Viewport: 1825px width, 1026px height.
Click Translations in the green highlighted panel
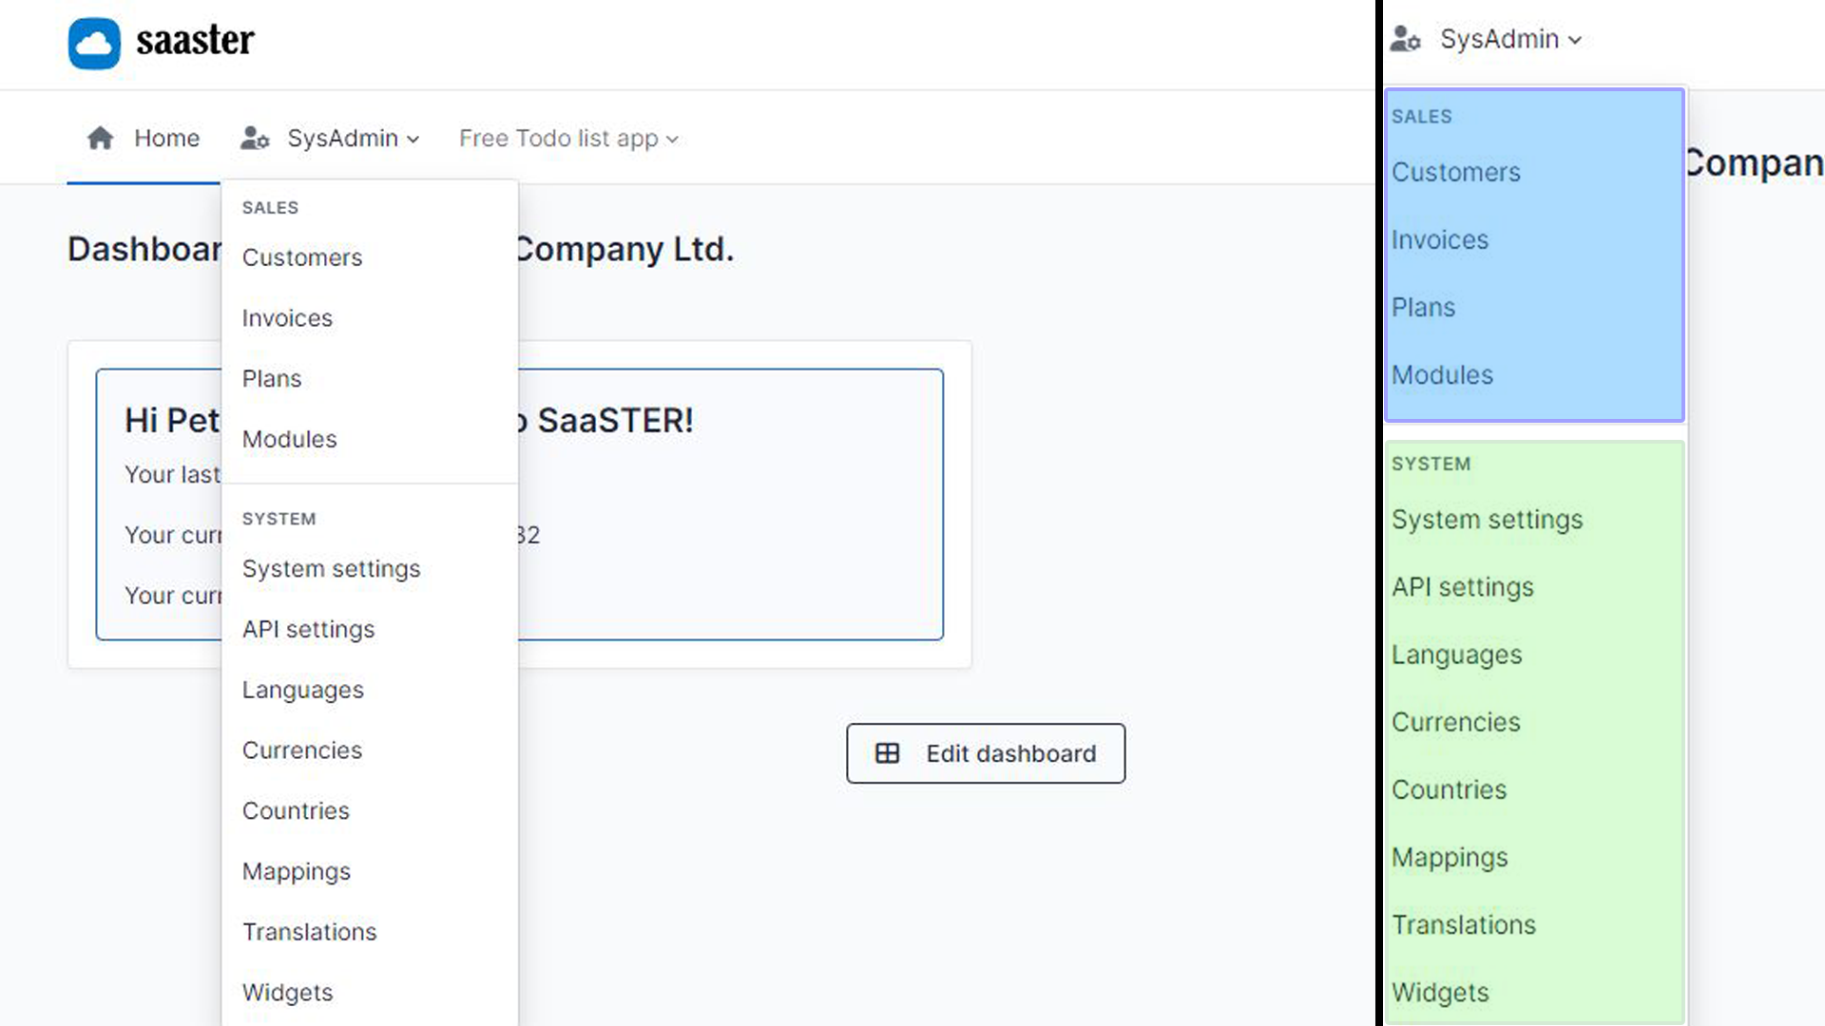click(x=1464, y=924)
